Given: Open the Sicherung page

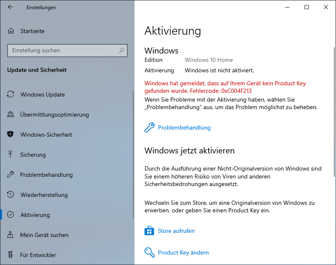Looking at the screenshot, I should click(x=33, y=155).
